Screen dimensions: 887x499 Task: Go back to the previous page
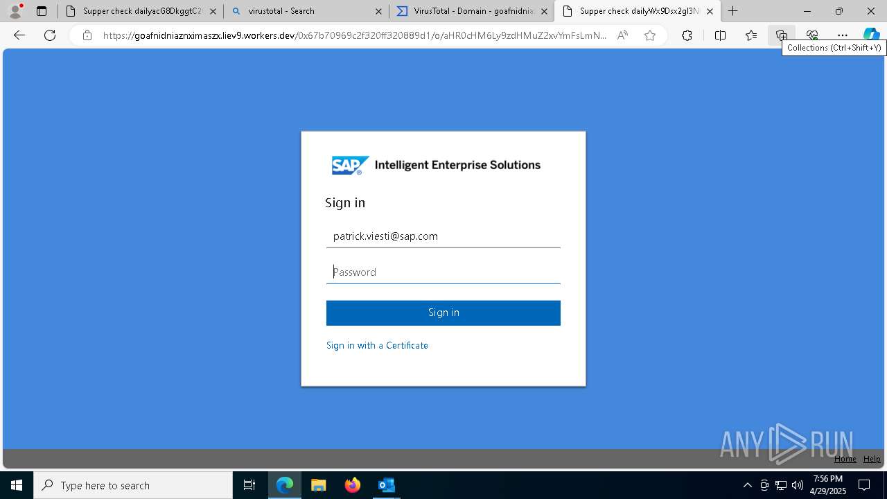pyautogui.click(x=19, y=35)
